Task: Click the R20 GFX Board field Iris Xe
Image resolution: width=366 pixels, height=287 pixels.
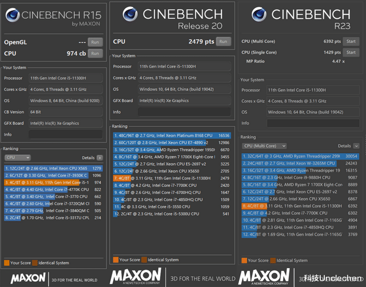Action: click(x=184, y=101)
